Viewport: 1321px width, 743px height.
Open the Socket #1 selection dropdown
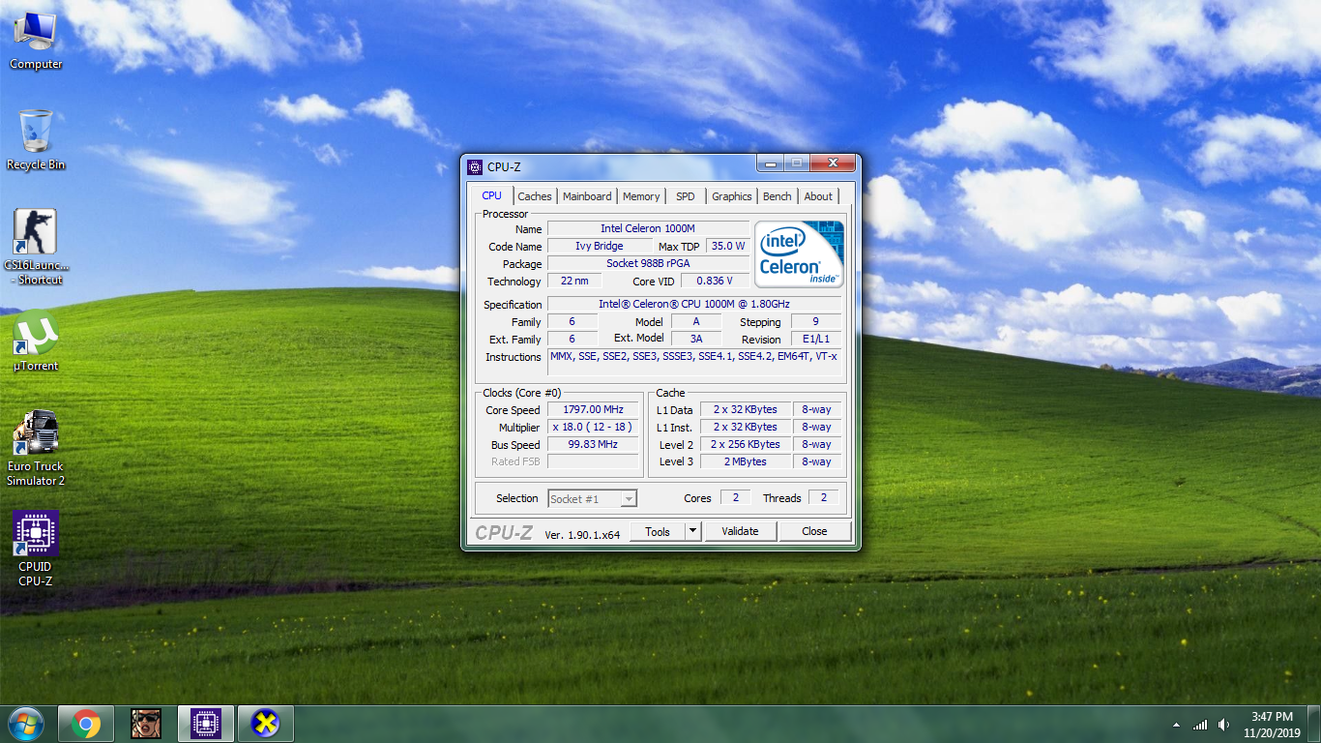(592, 499)
